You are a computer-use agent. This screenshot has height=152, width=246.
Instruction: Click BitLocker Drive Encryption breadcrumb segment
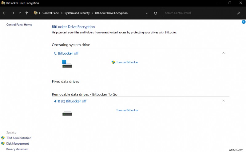point(111,13)
